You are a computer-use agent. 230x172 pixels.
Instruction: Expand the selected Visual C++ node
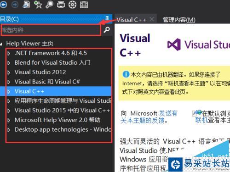pyautogui.click(x=9, y=92)
